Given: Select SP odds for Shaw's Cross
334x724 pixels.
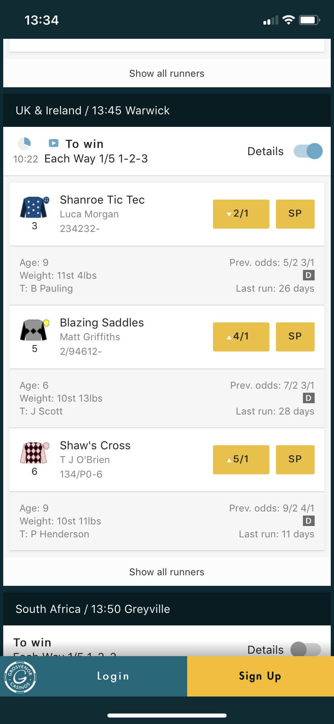Looking at the screenshot, I should [x=295, y=459].
